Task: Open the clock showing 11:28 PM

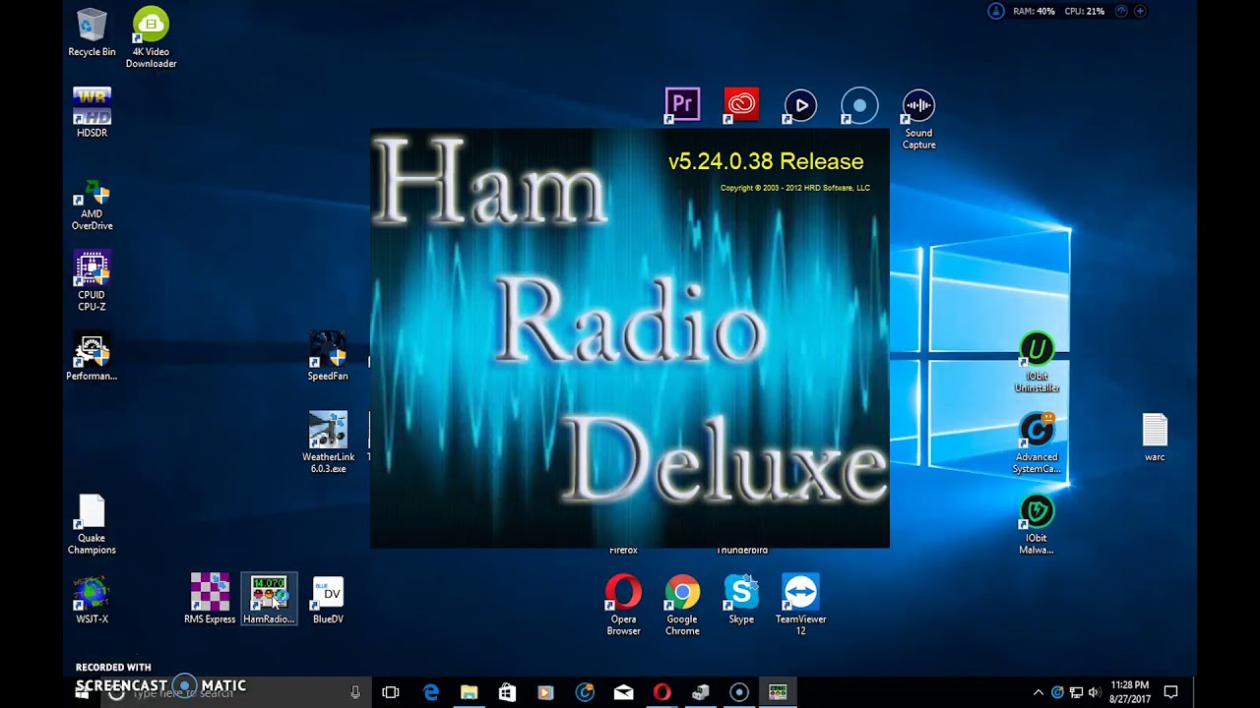Action: click(1129, 691)
